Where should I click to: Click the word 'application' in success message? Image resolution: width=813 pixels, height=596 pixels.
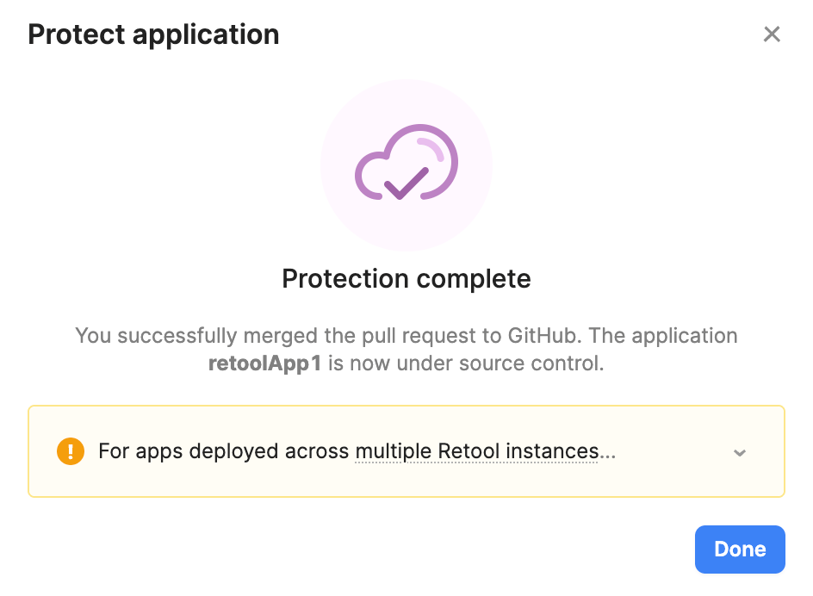[x=685, y=336]
